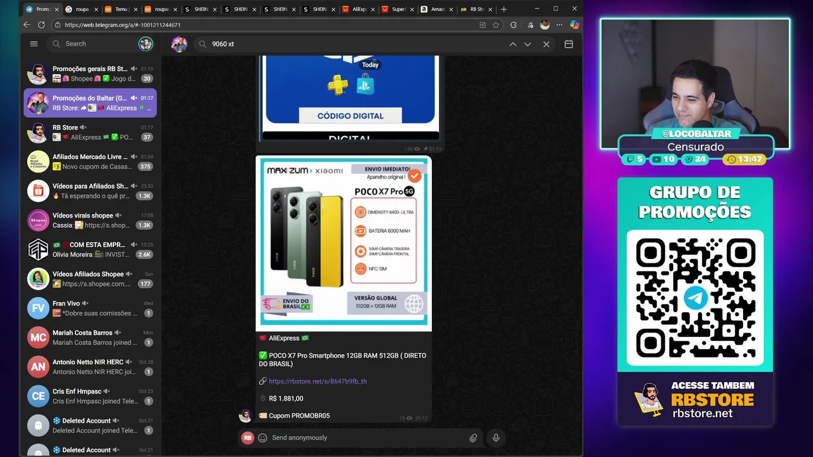Open the 'COM ESTA EMPR...' chat
The width and height of the screenshot is (813, 457).
(x=90, y=249)
